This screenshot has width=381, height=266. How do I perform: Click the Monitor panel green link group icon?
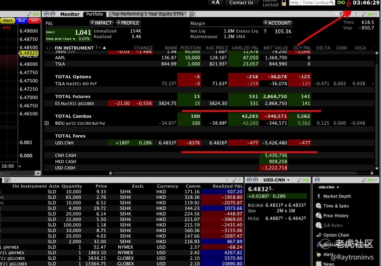[370, 14]
